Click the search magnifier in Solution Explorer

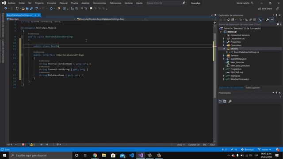pos(278,24)
